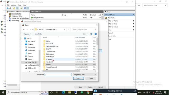Open the file dialog Help icon
Screen dimensions: 169x95
point(96,34)
